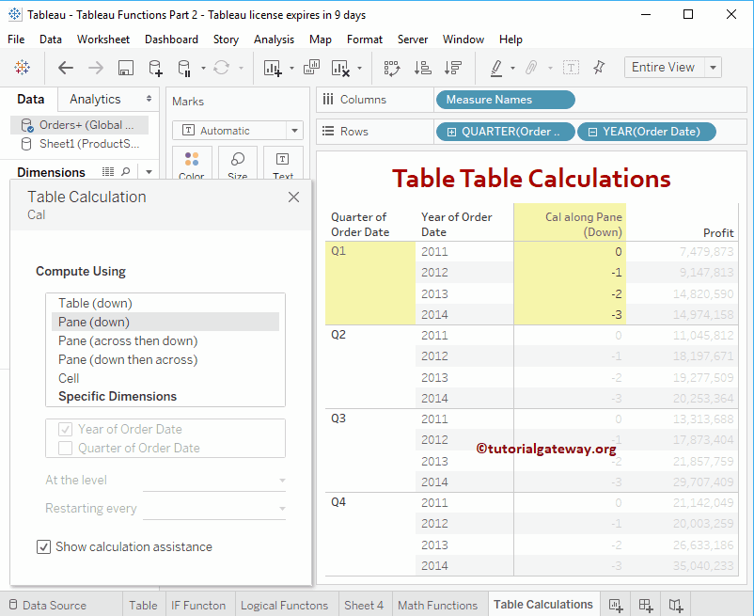This screenshot has width=754, height=616.
Task: Expand the Restarting every dropdown
Action: point(214,509)
